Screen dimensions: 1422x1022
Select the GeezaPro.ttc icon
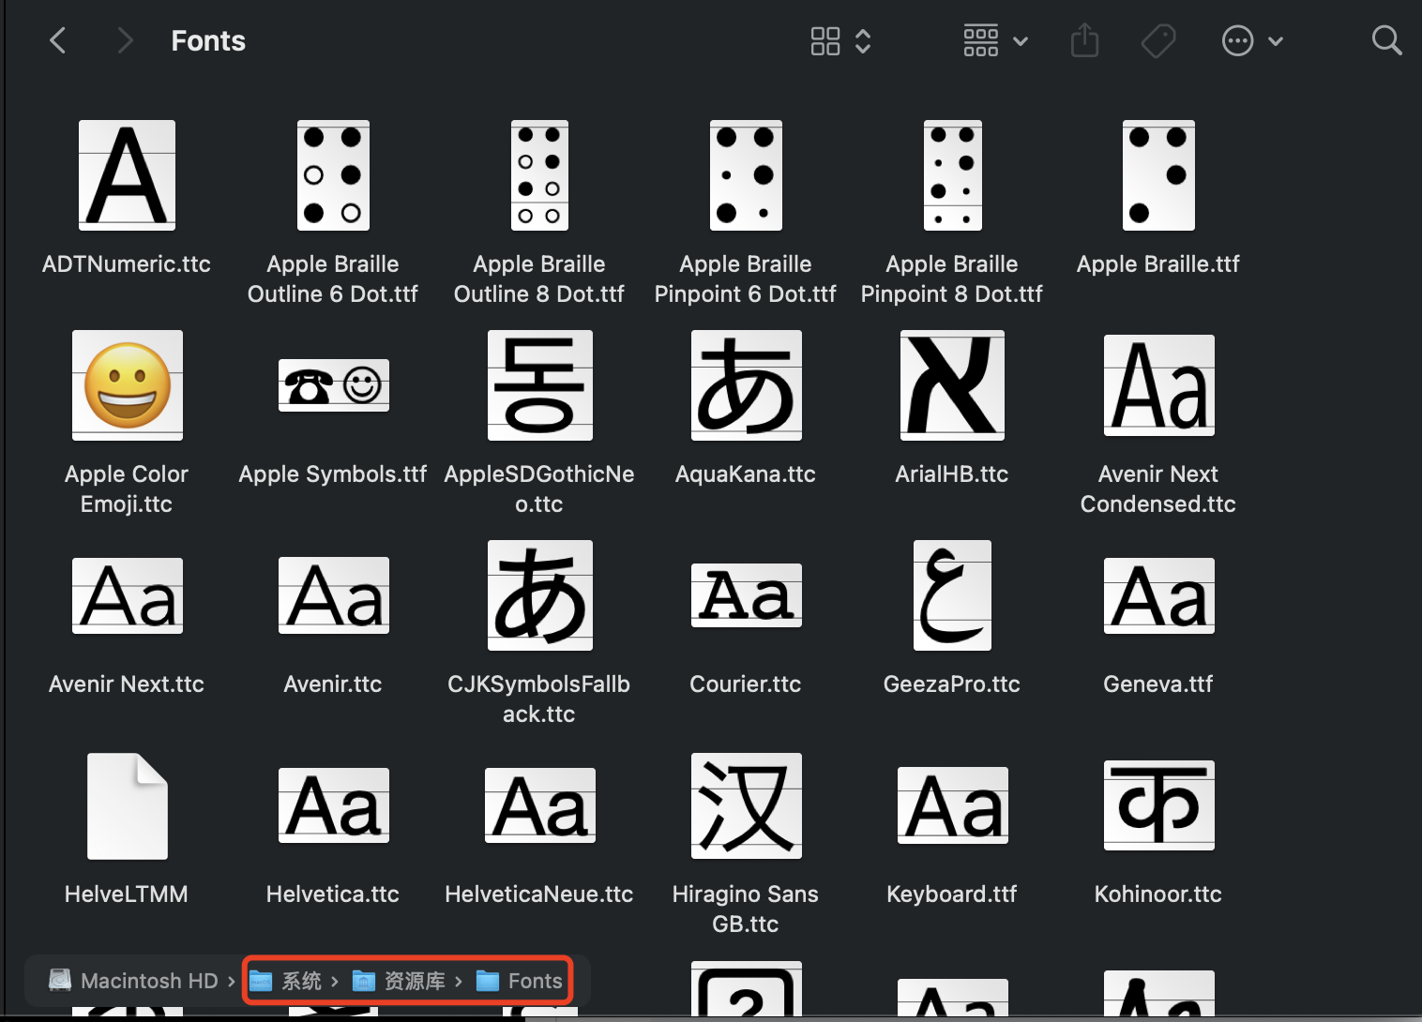[x=952, y=595]
